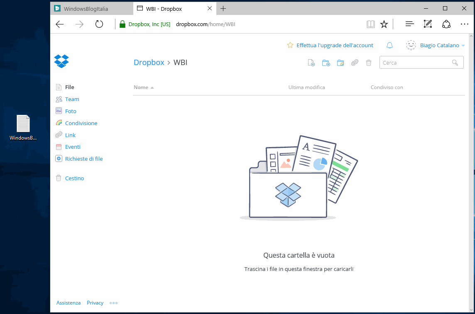The height and width of the screenshot is (314, 475).
Task: Go back with the browser back arrow
Action: (x=60, y=24)
